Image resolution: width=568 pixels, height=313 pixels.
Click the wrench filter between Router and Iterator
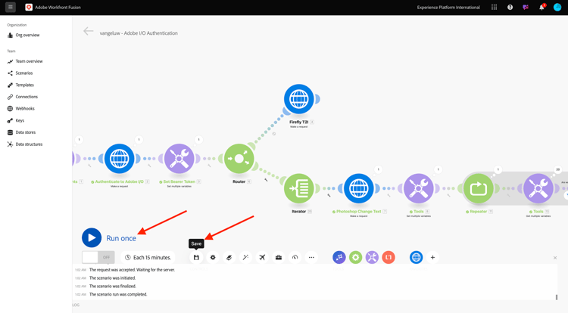pos(266,180)
